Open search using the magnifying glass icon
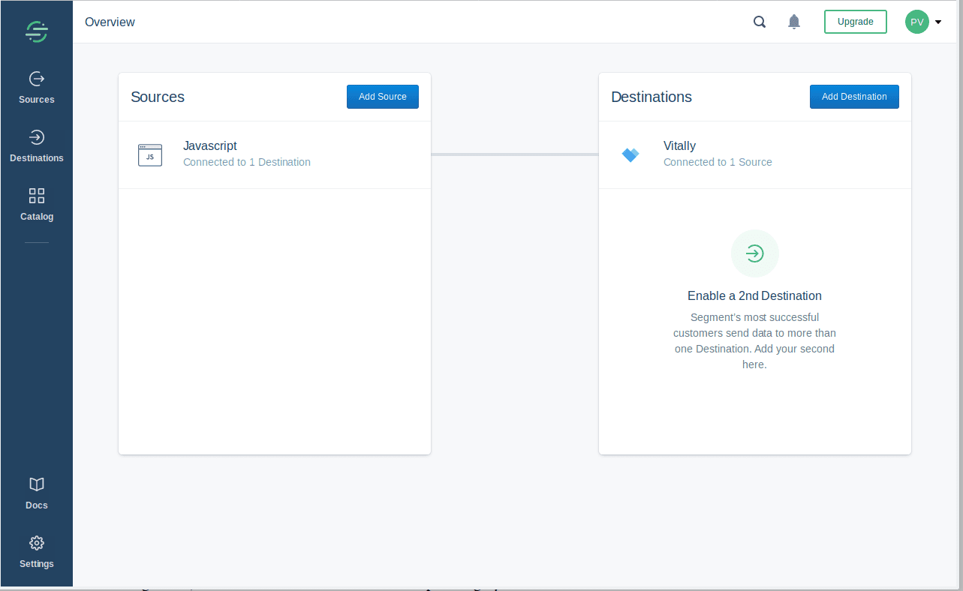Viewport: 963px width, 591px height. point(759,22)
